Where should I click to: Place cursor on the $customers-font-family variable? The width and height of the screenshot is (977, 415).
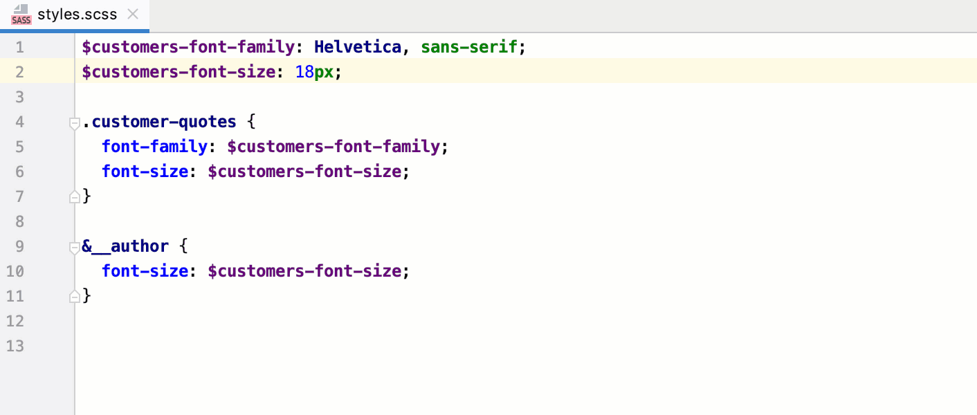[x=187, y=46]
